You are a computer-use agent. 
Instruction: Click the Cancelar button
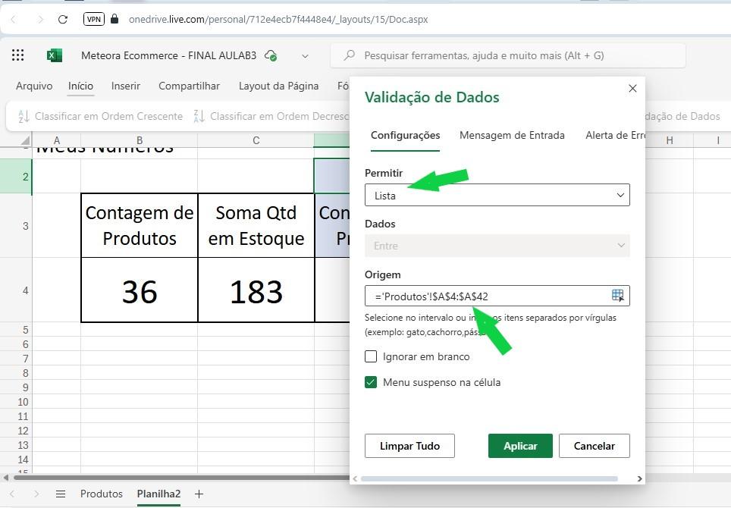click(594, 446)
